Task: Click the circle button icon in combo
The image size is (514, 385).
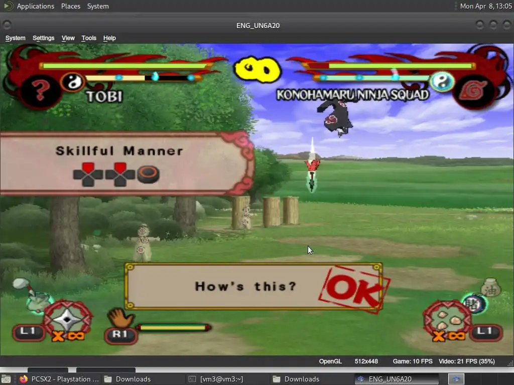Action: coord(148,174)
